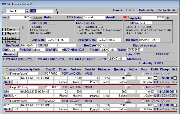Open the Curr. $ U.S. dropdown
180x114 pixels.
tap(14, 50)
